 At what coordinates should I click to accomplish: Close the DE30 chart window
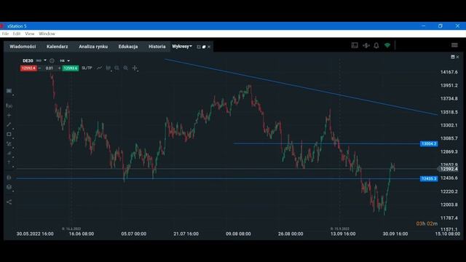[x=458, y=57]
